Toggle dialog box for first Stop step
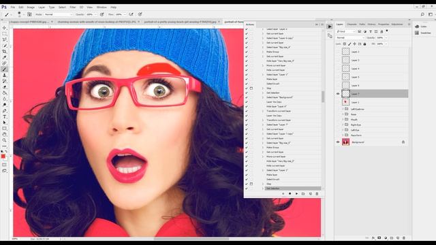The width and height of the screenshot is (436, 245). (251, 88)
